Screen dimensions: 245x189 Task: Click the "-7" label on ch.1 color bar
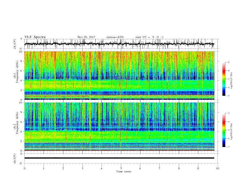[x=228, y=96]
